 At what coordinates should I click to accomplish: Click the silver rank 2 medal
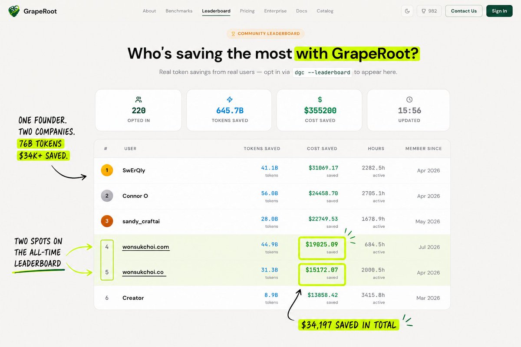(x=107, y=196)
